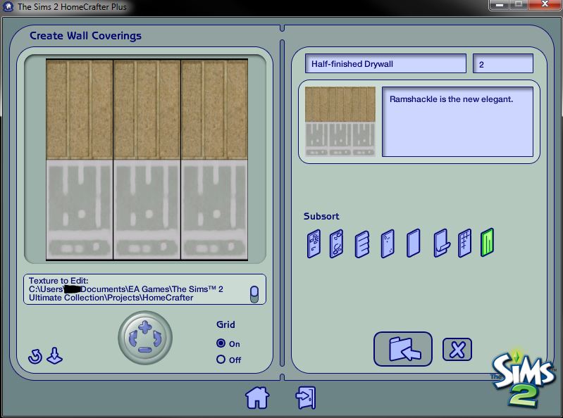Click the Texture to Edit path scrollbar
Image resolution: width=563 pixels, height=418 pixels.
point(254,294)
